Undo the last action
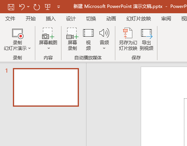This screenshot has width=187, height=146. pos(22,7)
